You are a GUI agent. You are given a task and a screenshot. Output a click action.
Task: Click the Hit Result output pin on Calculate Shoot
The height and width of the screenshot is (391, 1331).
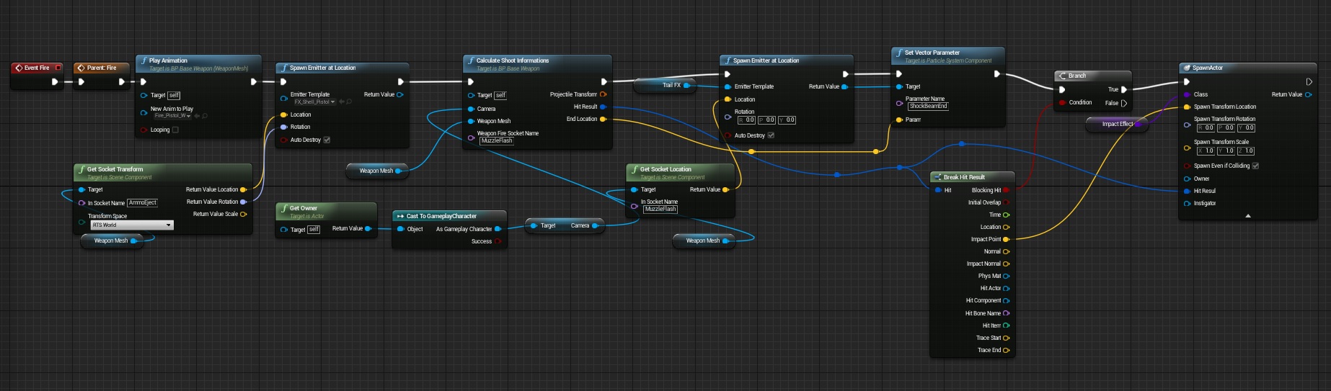click(603, 107)
